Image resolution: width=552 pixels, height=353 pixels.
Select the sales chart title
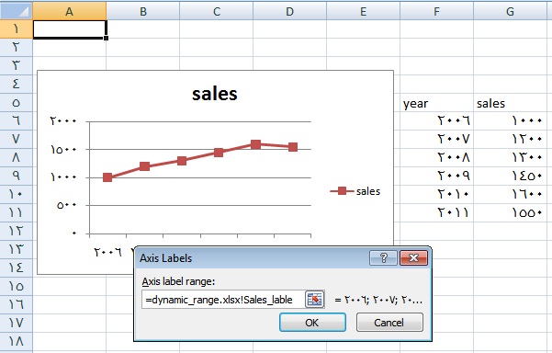pos(214,94)
